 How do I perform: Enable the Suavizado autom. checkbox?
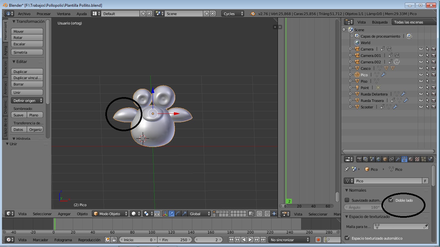(x=347, y=200)
